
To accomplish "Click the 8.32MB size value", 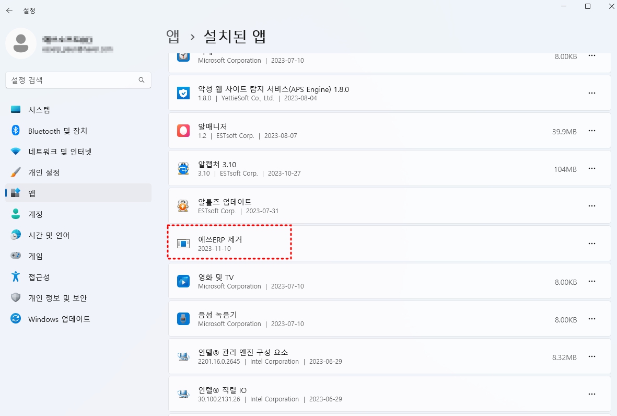I will click(x=564, y=357).
